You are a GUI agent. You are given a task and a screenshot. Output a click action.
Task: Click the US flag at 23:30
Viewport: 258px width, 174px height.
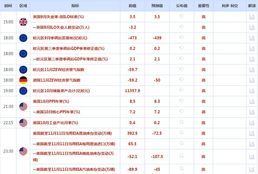[23, 151]
